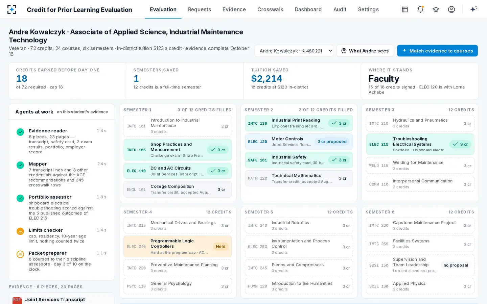The height and width of the screenshot is (304, 487).
Task: Open the notifications bell
Action: pyautogui.click(x=420, y=9)
